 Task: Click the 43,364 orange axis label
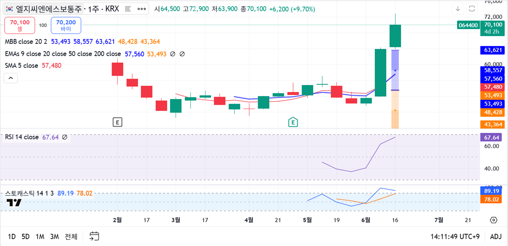[x=492, y=124]
